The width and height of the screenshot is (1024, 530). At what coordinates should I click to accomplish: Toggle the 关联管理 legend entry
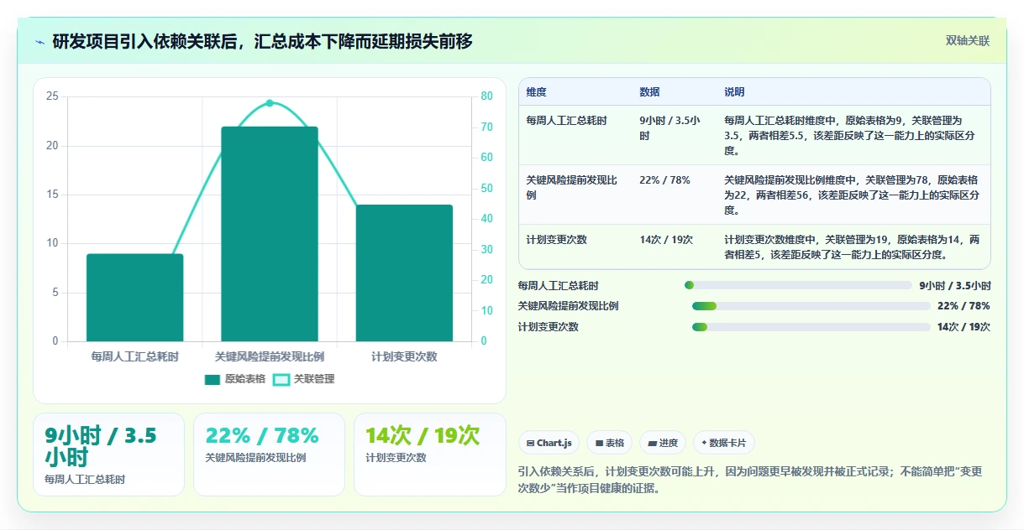[304, 379]
